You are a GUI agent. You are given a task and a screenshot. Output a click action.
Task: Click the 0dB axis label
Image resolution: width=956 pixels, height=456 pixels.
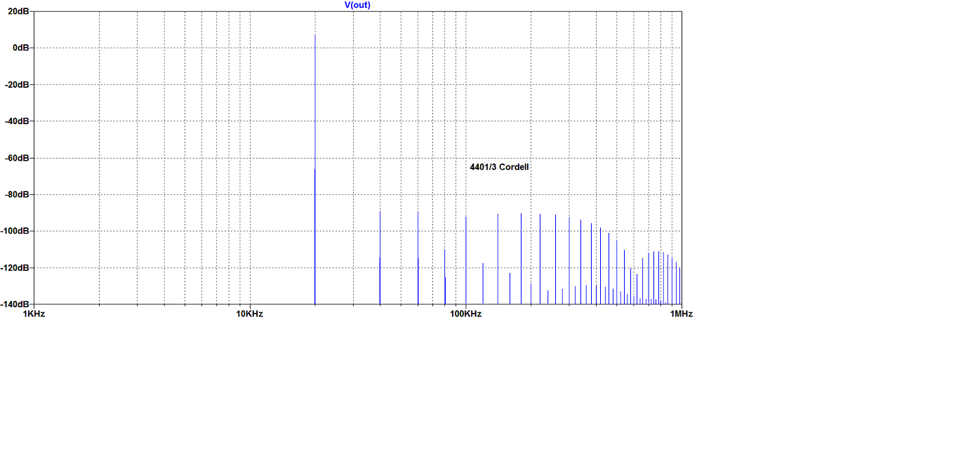coord(21,48)
